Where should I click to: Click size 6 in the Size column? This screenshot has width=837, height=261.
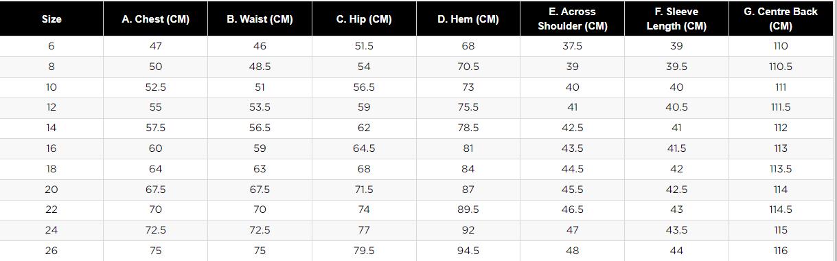click(51, 46)
